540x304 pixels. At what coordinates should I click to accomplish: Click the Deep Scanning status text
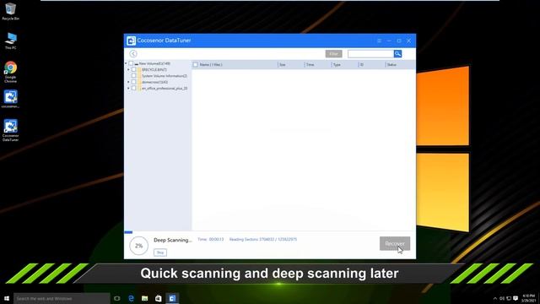tap(173, 240)
